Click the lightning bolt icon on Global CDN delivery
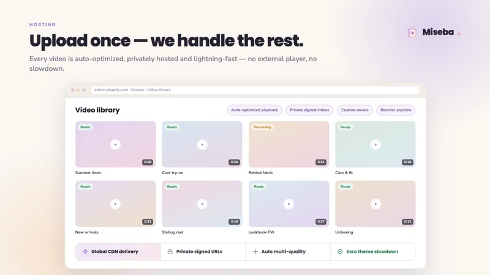 [85, 252]
